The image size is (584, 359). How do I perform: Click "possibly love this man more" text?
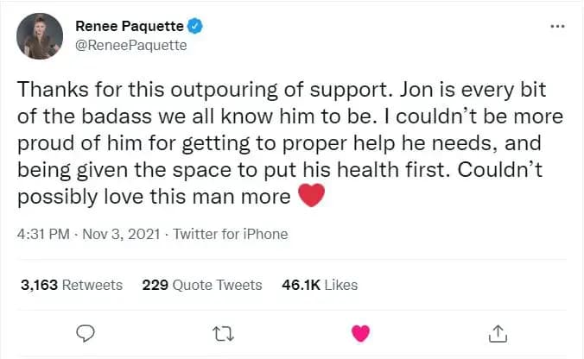click(x=154, y=198)
